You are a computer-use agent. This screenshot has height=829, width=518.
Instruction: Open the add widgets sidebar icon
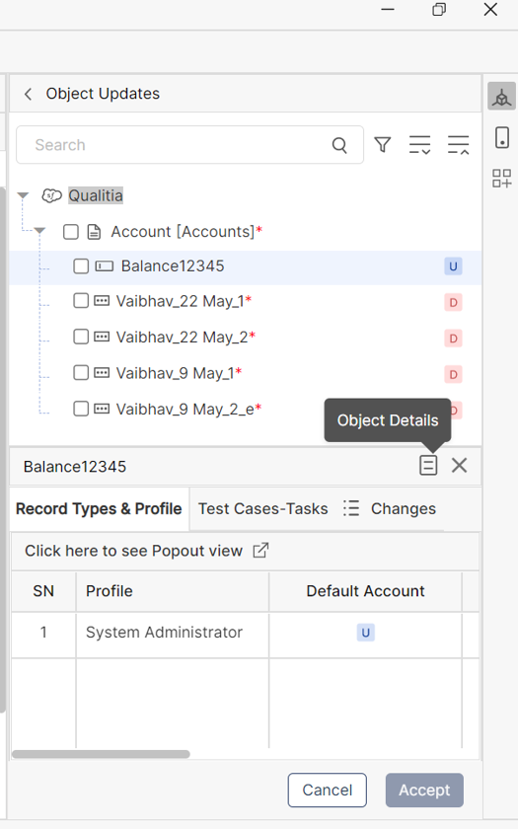click(501, 179)
